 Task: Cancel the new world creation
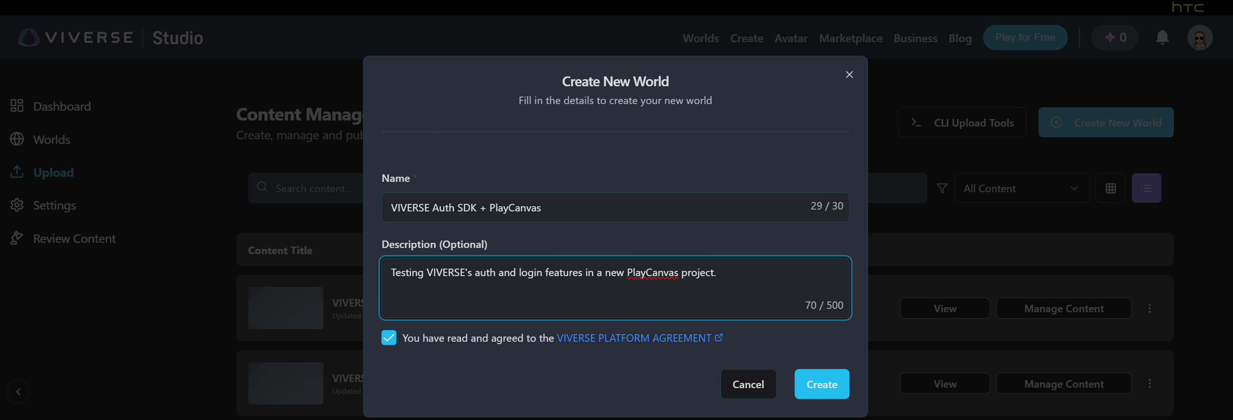(x=748, y=384)
